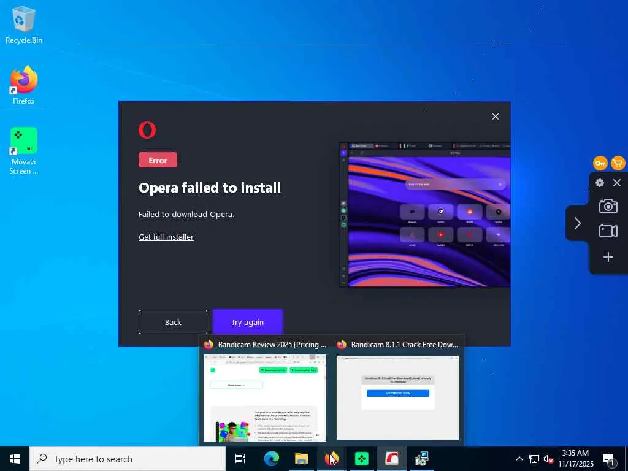
Task: Open the notification center icon
Action: [x=608, y=459]
